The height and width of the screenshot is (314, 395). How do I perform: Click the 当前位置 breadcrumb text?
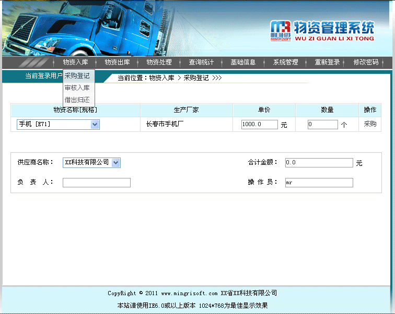click(169, 78)
